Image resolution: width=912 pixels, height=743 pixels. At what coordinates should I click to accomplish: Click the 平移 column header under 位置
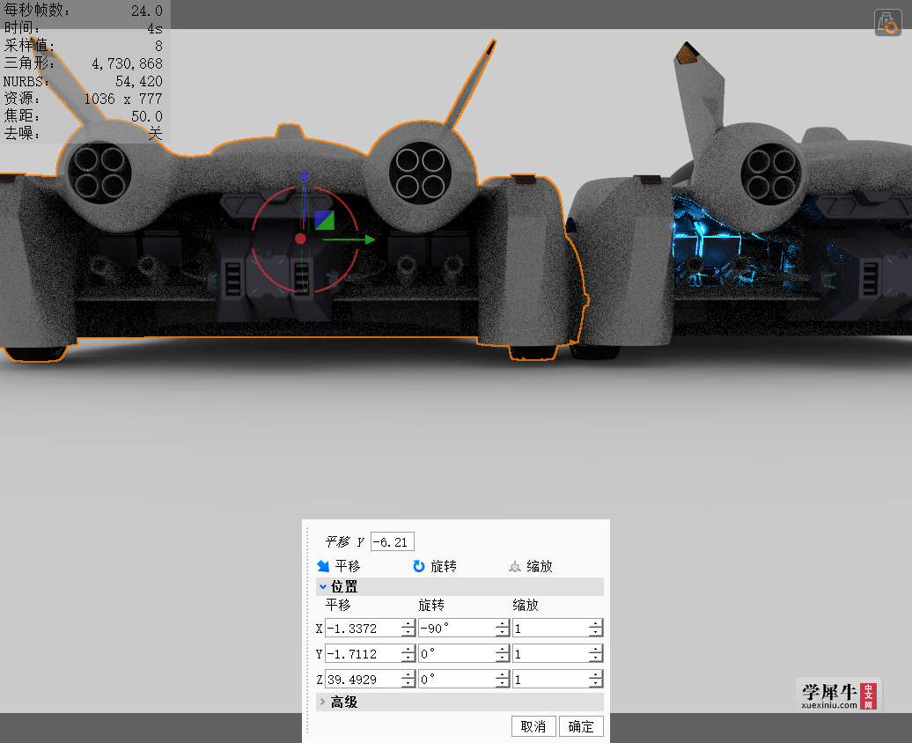tap(338, 605)
